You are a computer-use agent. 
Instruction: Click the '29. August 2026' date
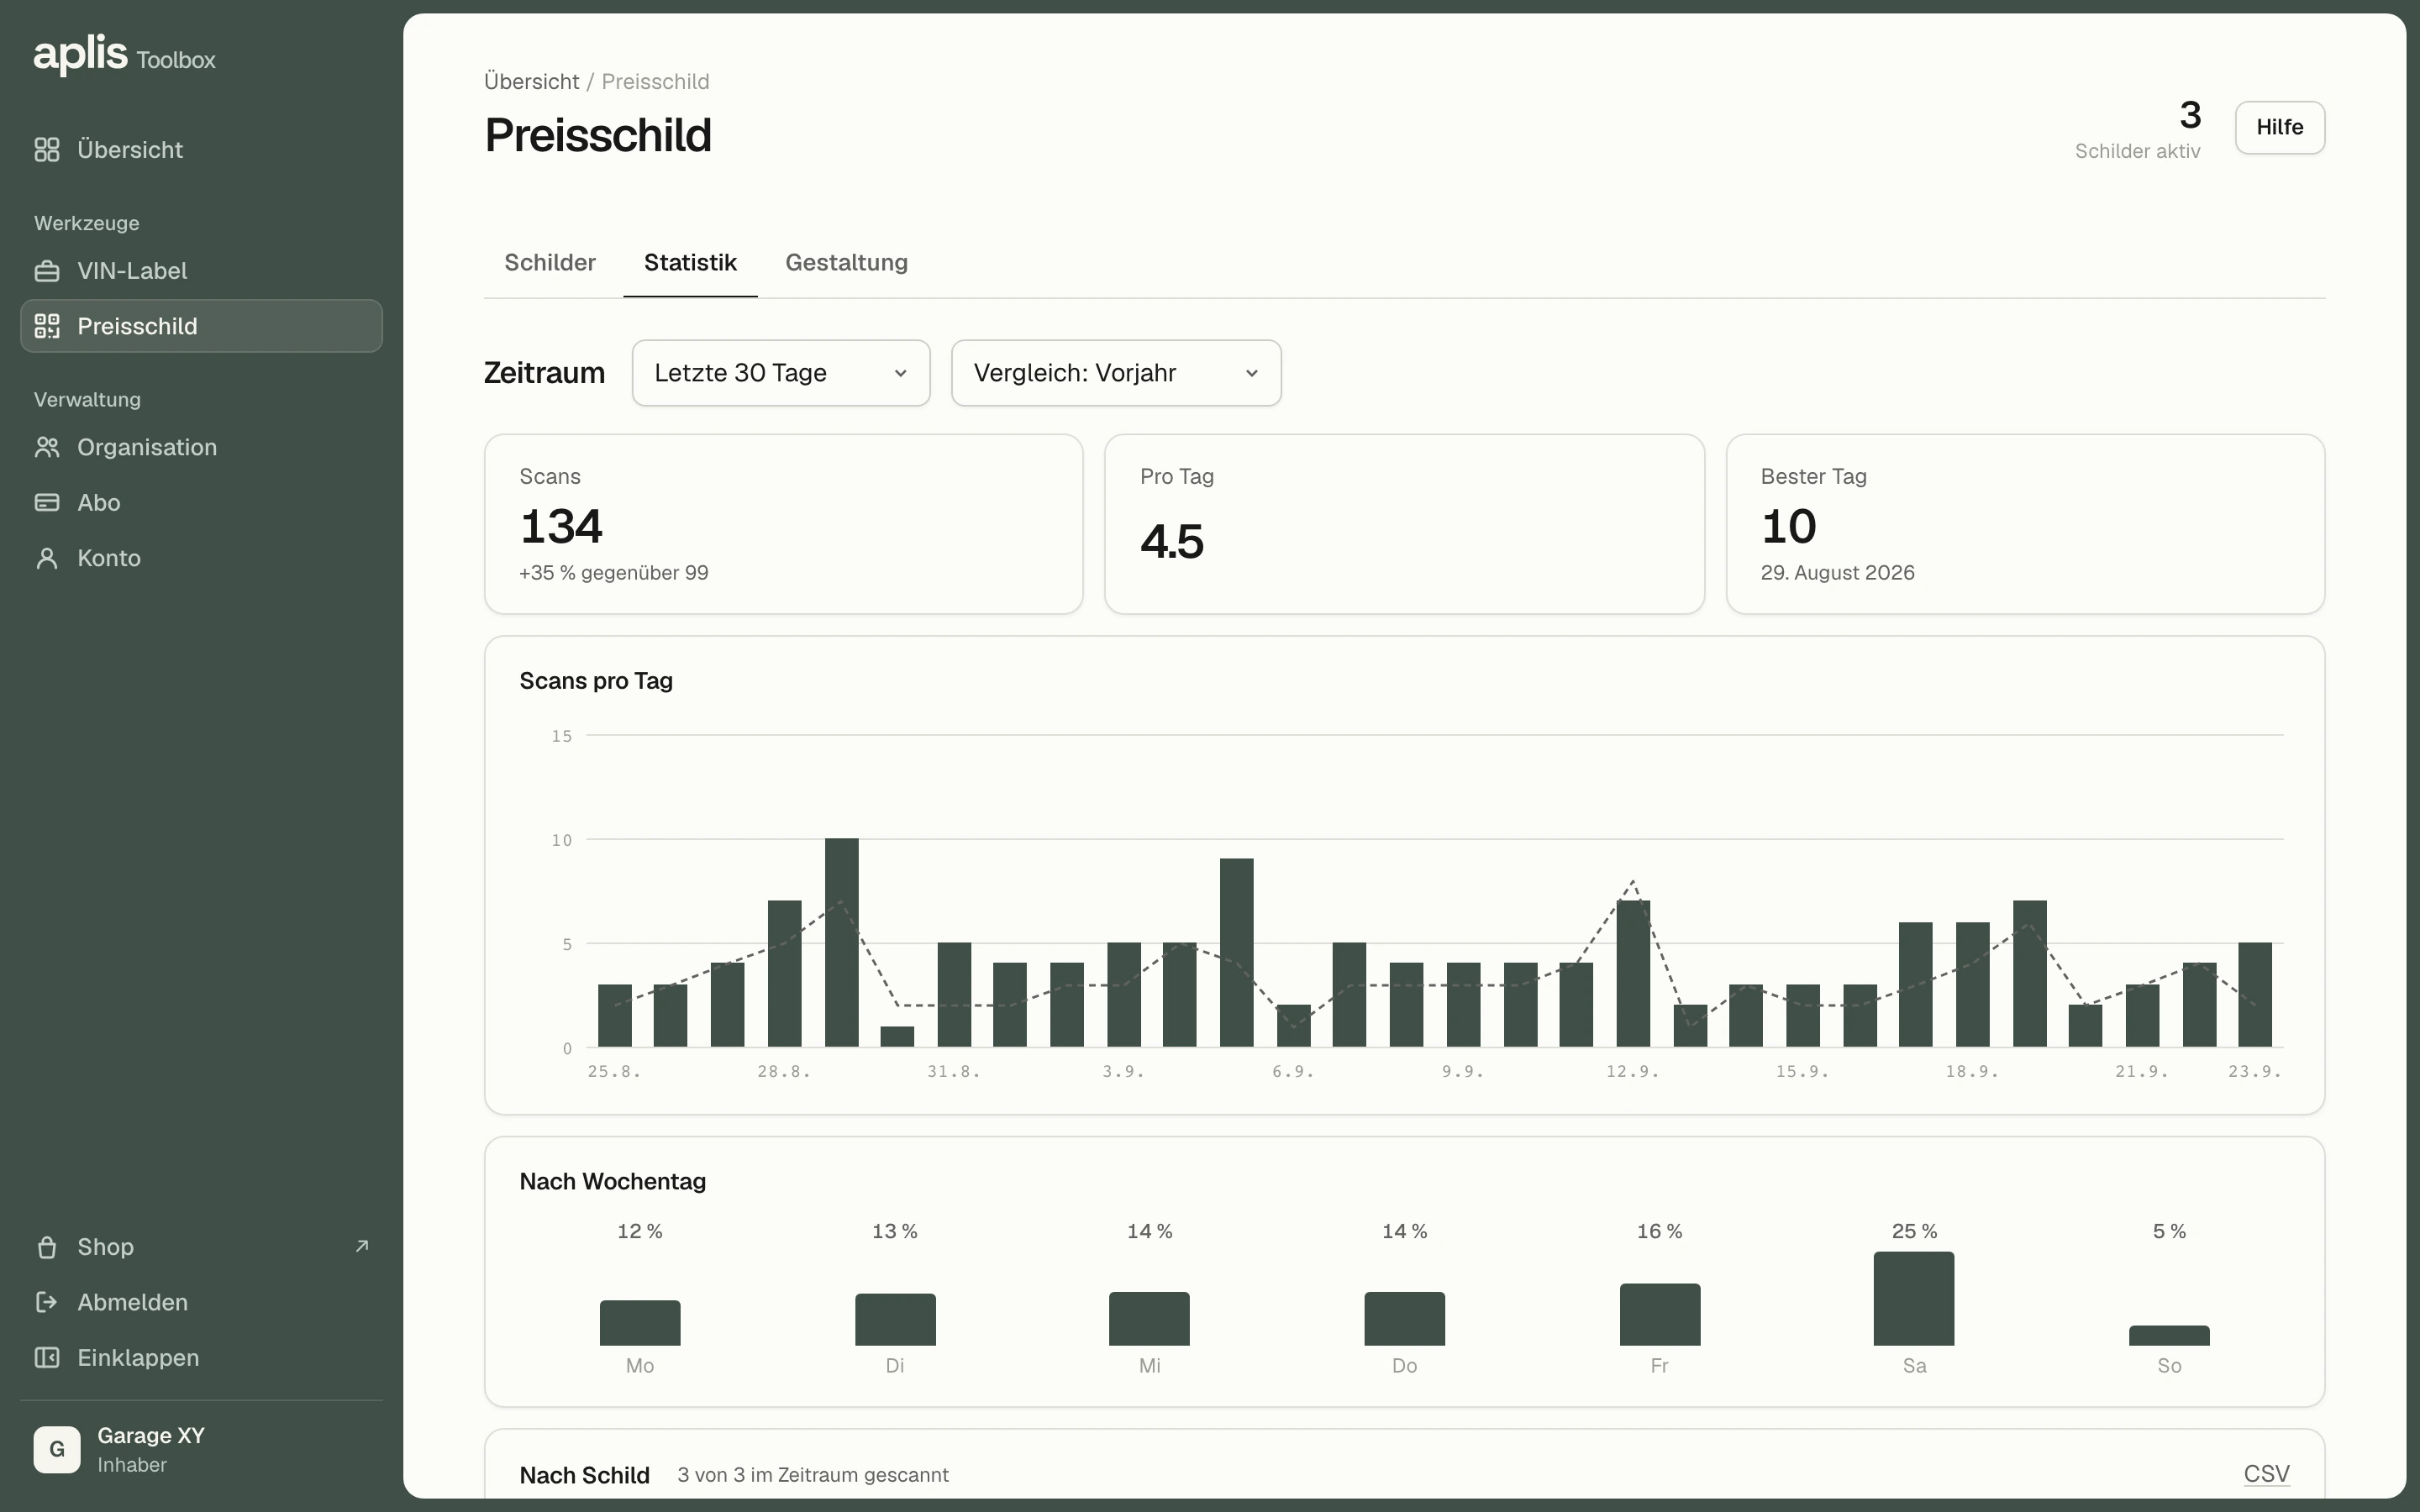click(1837, 573)
